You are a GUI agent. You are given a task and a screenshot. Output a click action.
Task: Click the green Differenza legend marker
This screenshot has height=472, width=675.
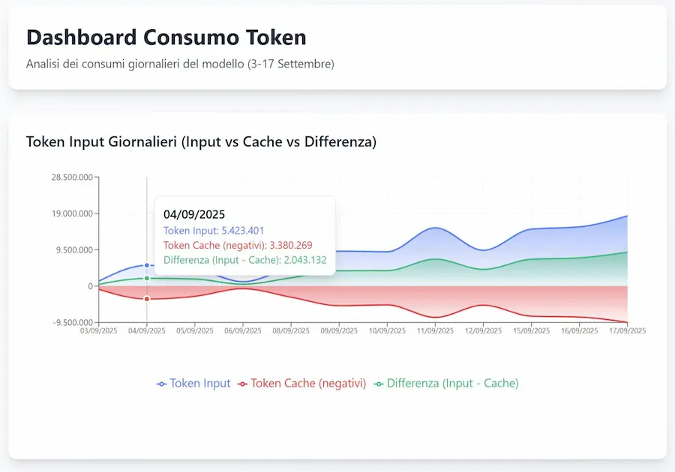point(379,384)
